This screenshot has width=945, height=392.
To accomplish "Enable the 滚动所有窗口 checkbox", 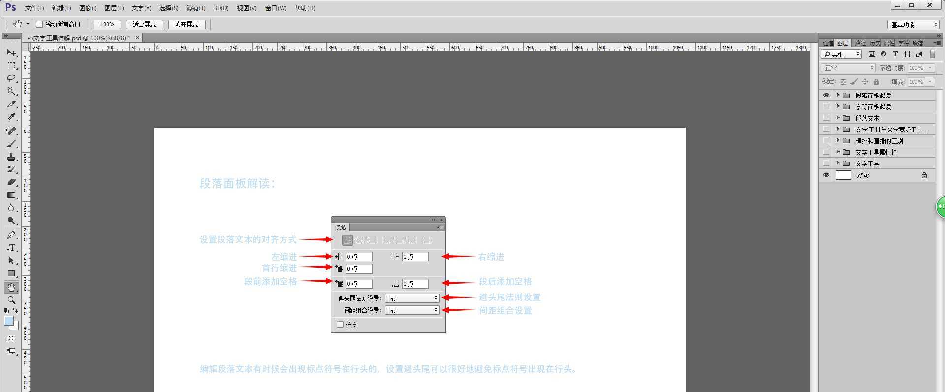I will pyautogui.click(x=39, y=24).
